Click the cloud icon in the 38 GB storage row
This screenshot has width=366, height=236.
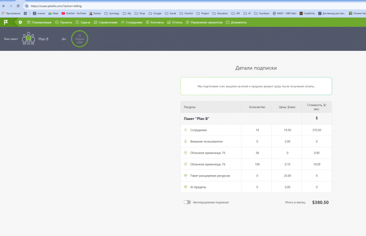185,153
